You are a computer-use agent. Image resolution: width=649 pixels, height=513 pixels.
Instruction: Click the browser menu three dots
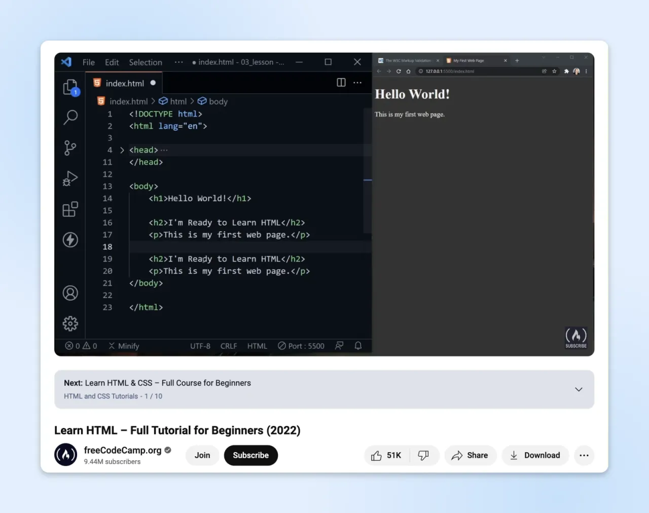(586, 71)
